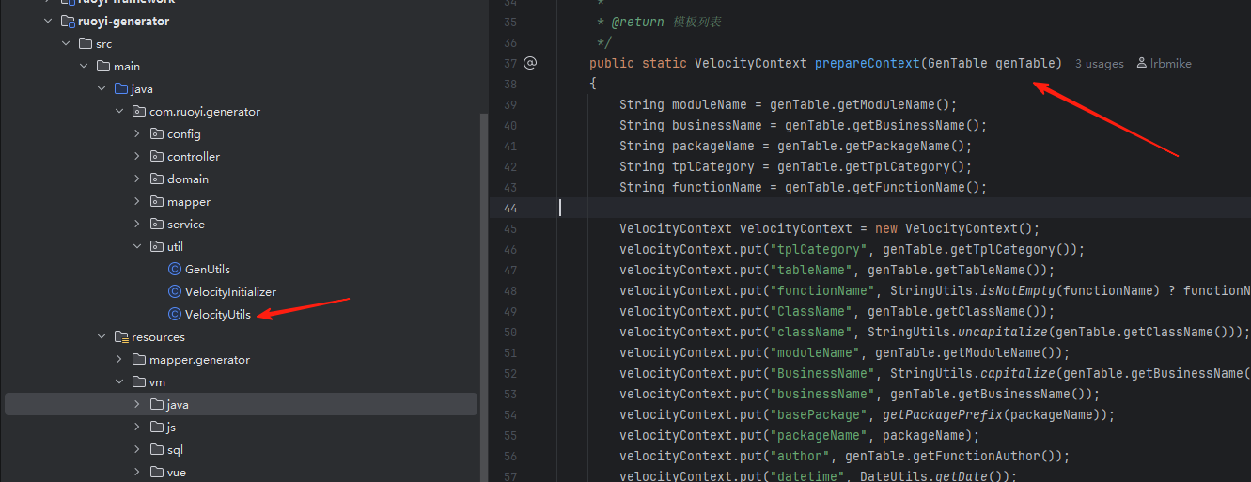
Task: Expand the config package
Action: pyautogui.click(x=137, y=134)
